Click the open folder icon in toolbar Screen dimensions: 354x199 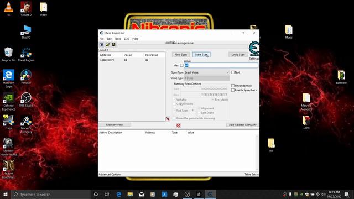[107, 45]
